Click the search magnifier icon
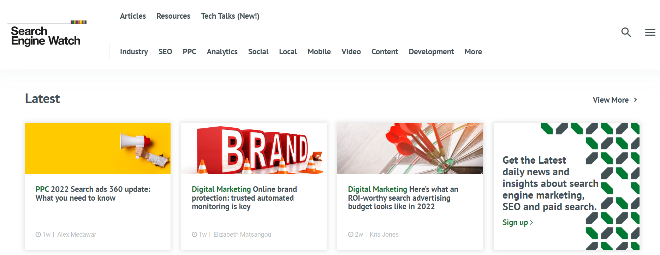Screen dimensions: 660x255 tap(626, 32)
